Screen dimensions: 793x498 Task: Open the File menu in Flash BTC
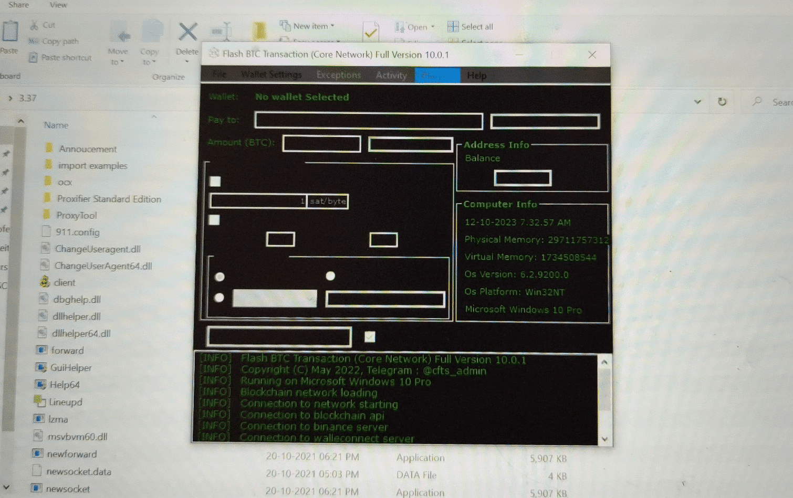pyautogui.click(x=220, y=75)
